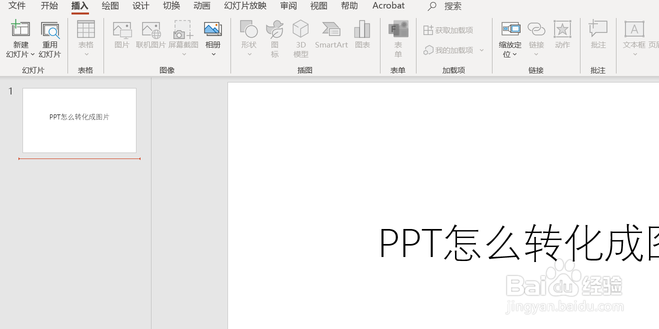Insert a chart with 图表 icon
The height and width of the screenshot is (329, 659).
(x=362, y=29)
